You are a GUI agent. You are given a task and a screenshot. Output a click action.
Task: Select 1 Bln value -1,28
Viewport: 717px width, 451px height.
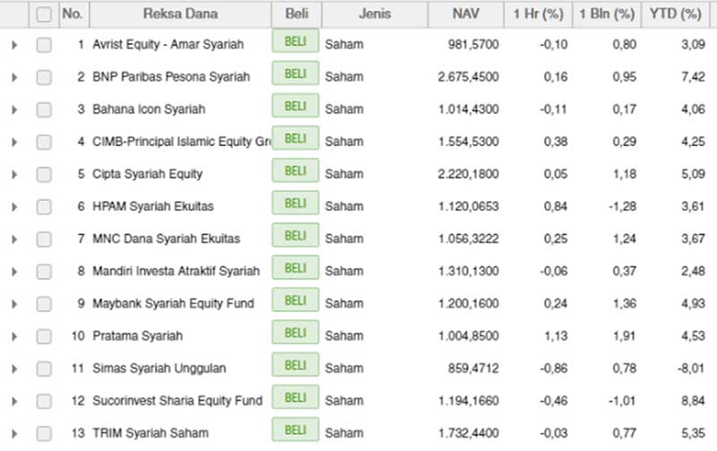point(622,206)
